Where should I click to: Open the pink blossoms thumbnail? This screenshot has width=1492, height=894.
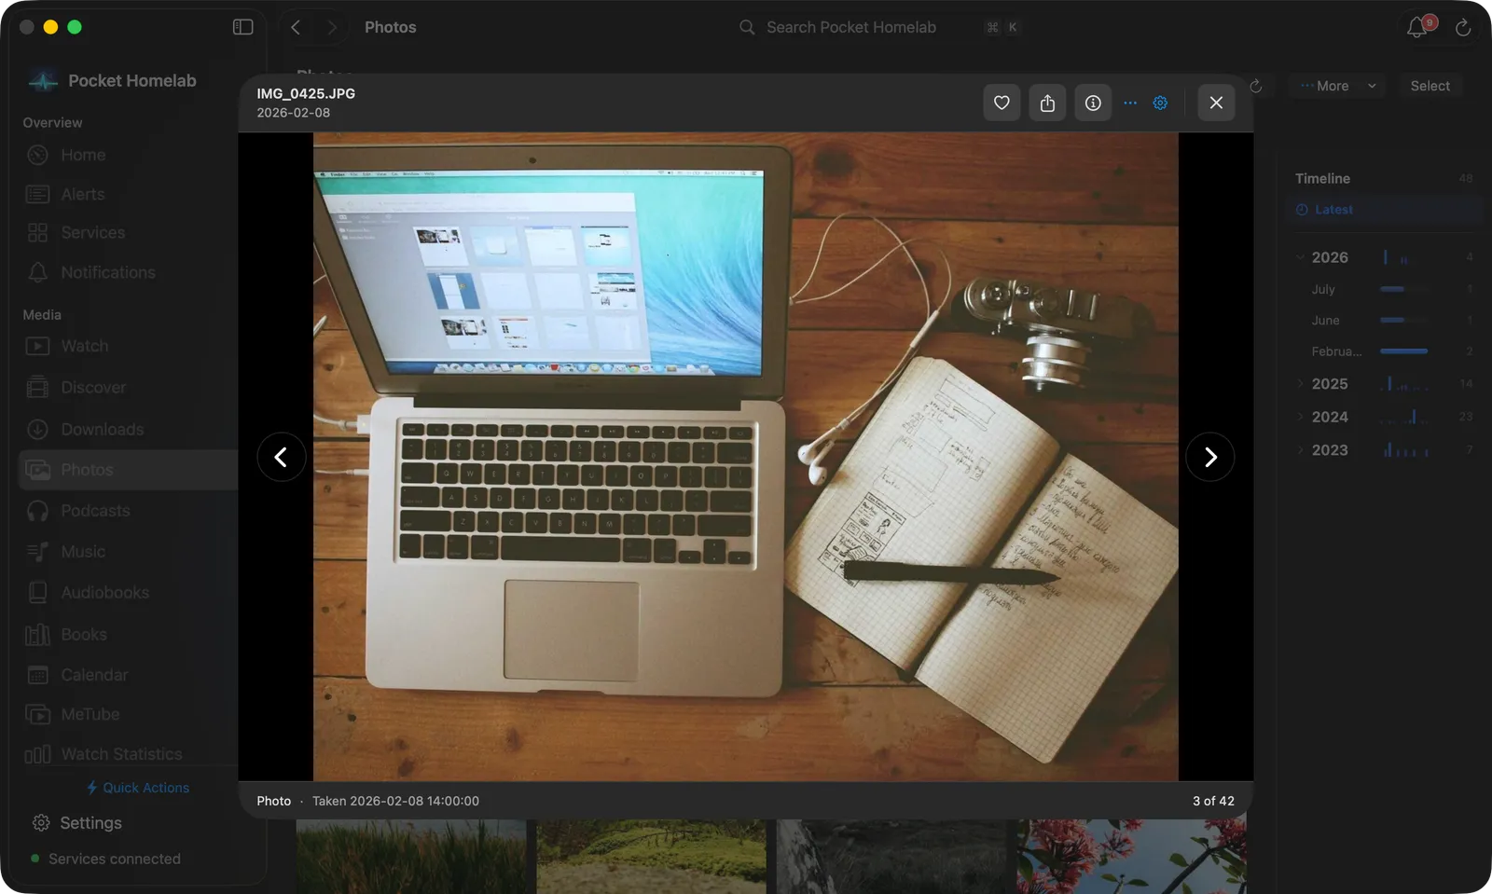[1131, 857]
